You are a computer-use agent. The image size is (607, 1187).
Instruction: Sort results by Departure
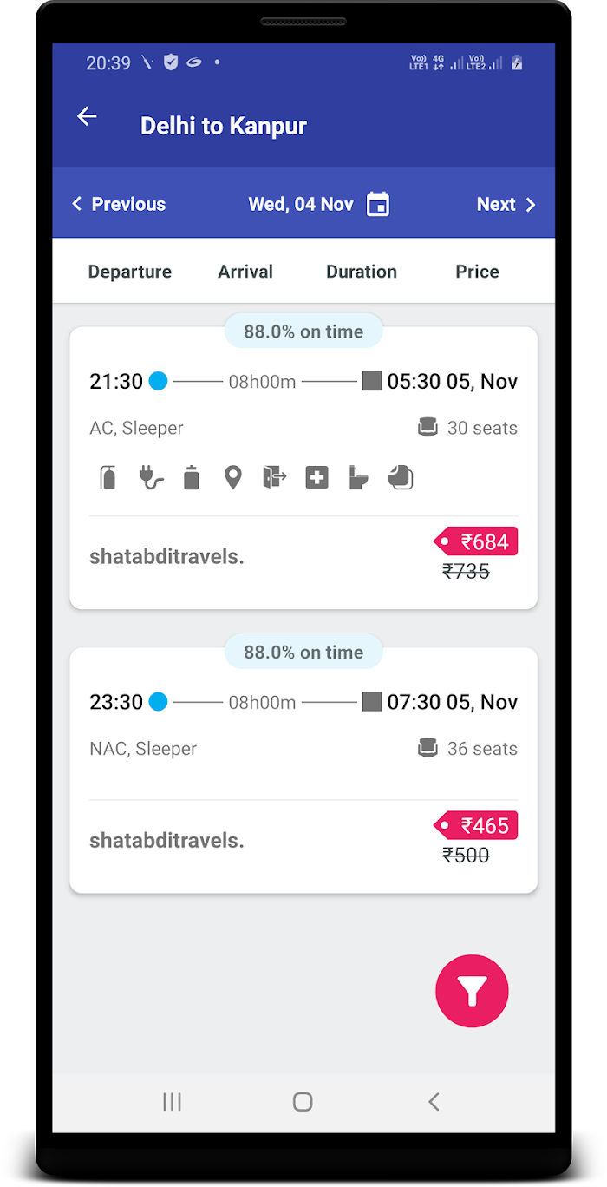click(x=130, y=272)
